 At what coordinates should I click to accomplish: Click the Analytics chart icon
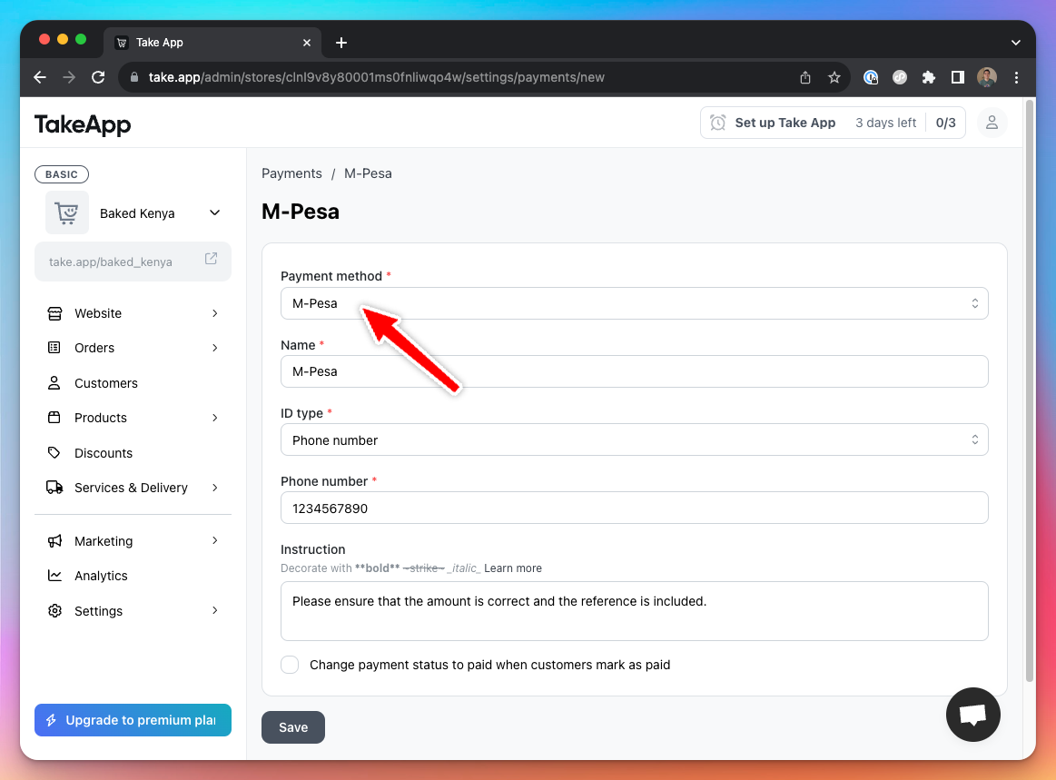tap(54, 576)
